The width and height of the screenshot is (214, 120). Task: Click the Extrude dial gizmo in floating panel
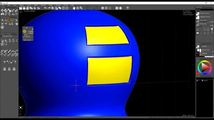pos(24,32)
